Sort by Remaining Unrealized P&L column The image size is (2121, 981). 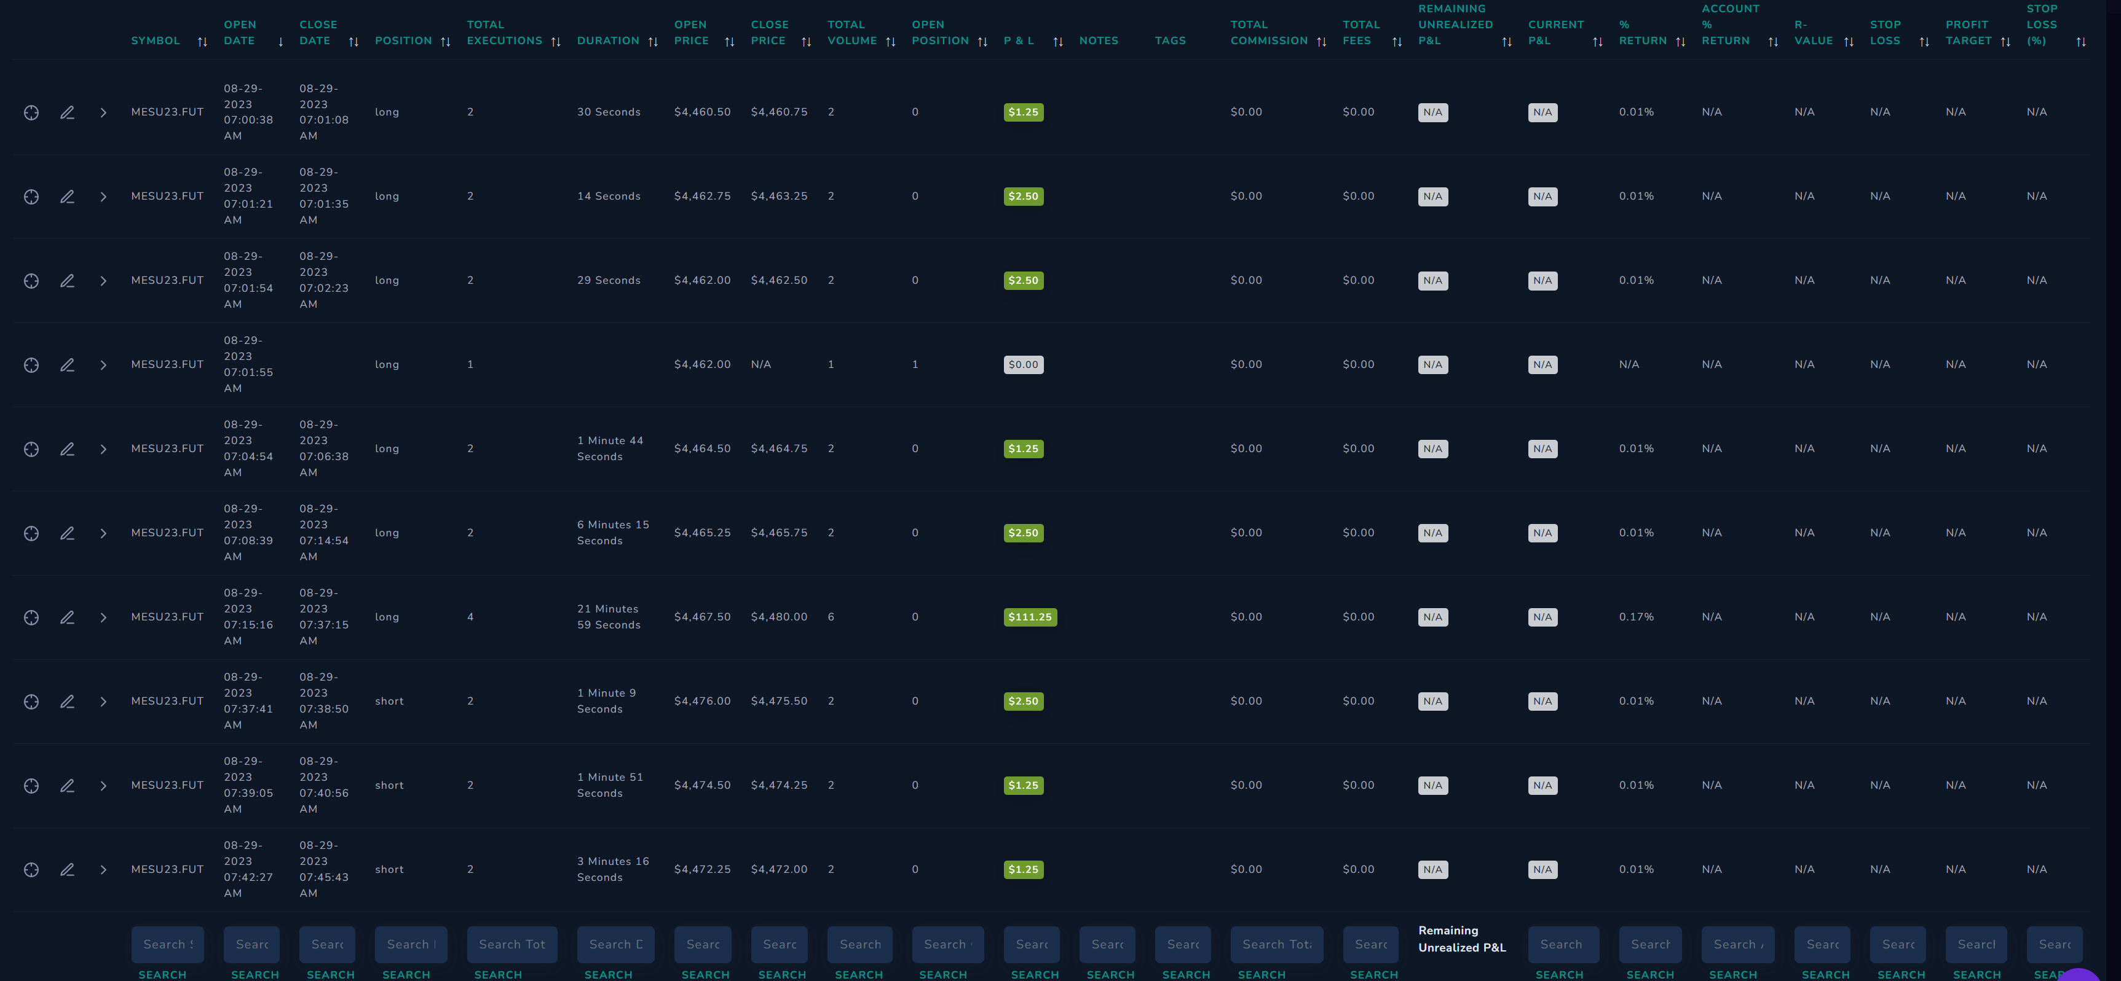1507,42
